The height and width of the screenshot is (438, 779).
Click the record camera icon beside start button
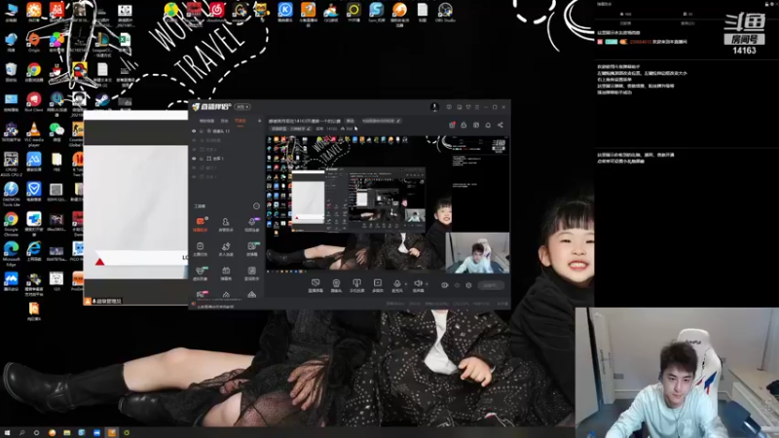click(x=445, y=285)
